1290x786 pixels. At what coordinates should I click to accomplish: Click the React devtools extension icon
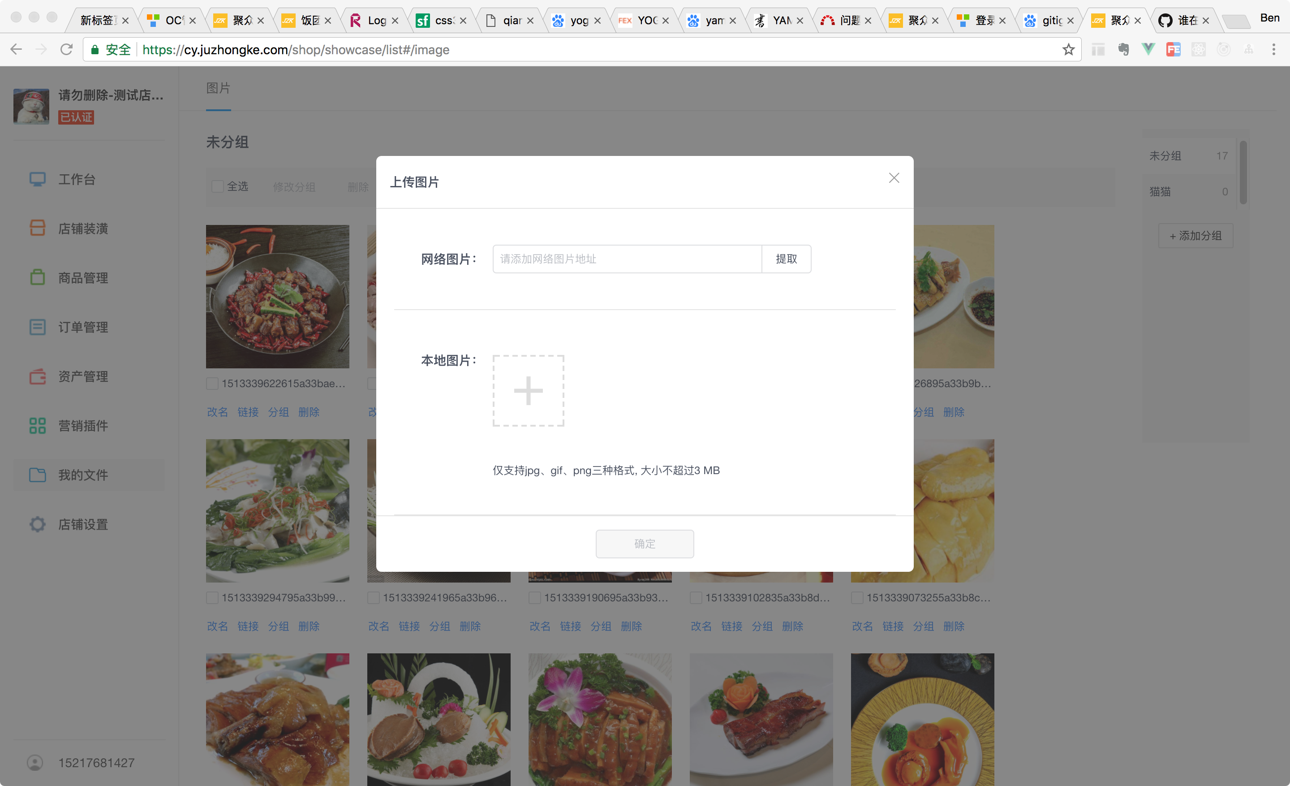(1198, 50)
